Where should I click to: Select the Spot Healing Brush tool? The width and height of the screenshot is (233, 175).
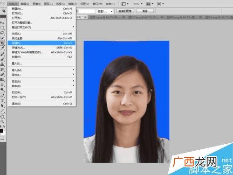click(x=2, y=54)
